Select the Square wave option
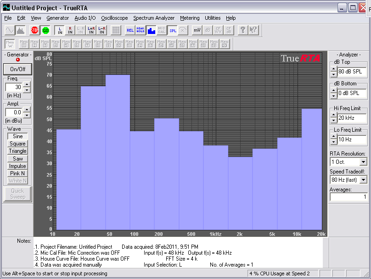This screenshot has height=279, width=371. tap(17, 144)
